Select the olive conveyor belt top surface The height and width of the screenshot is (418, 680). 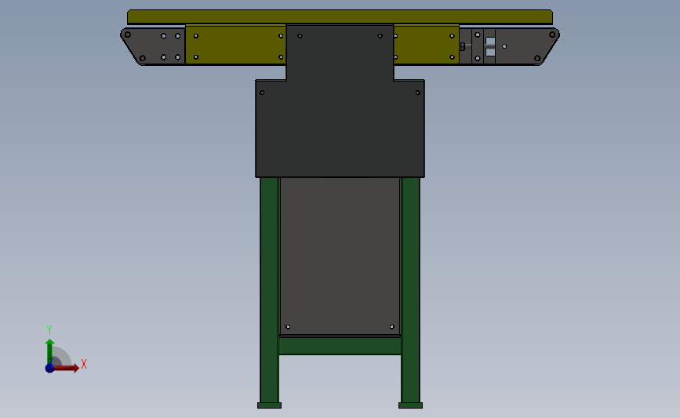pos(340,16)
